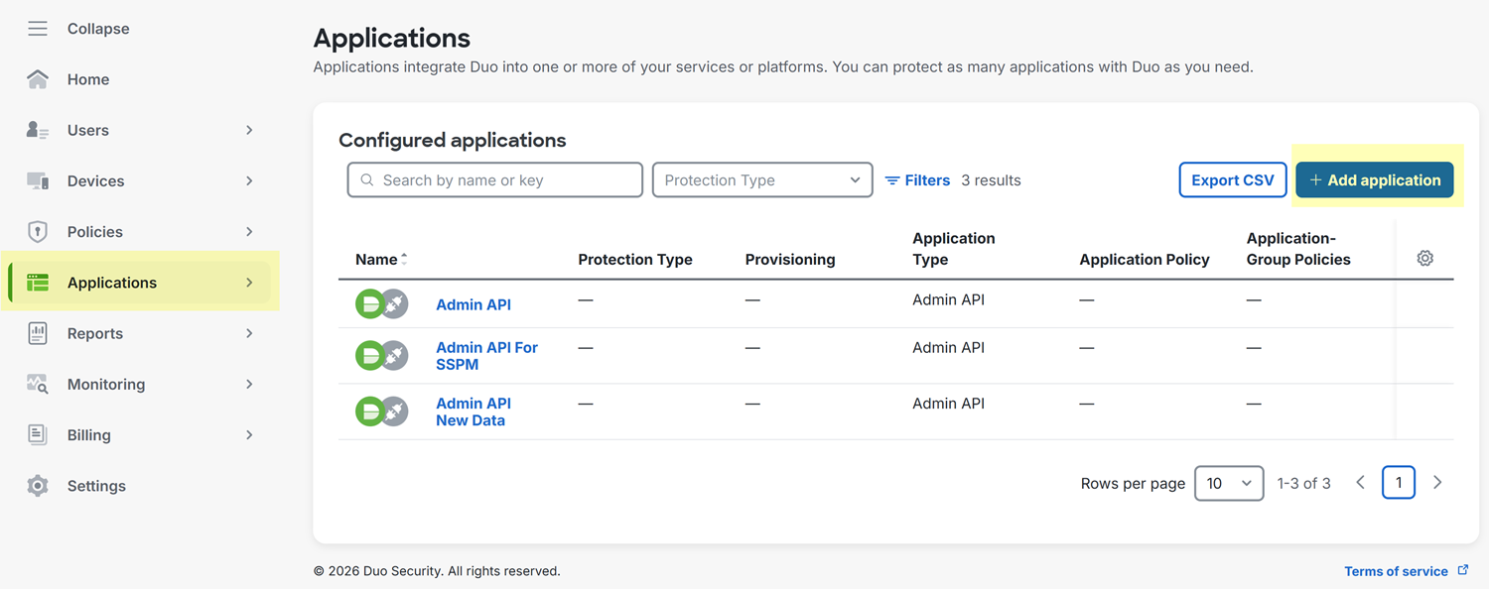1489x589 pixels.
Task: Open the Rows per page dropdown
Action: point(1228,483)
